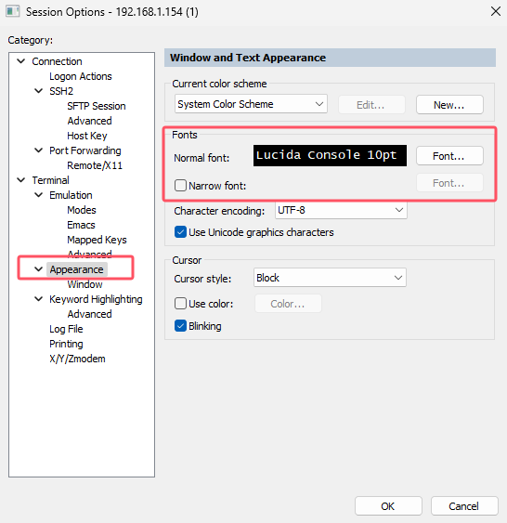Open Host Key settings
The image size is (507, 523).
tap(87, 136)
